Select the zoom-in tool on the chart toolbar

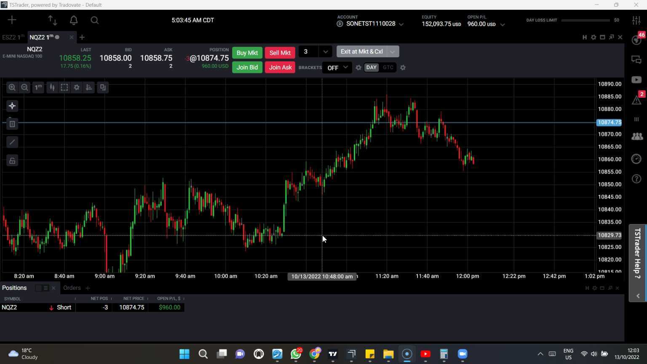pyautogui.click(x=12, y=87)
